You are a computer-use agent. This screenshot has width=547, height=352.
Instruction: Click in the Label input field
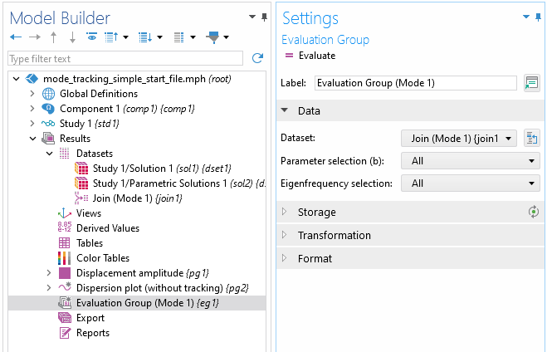[x=416, y=83]
